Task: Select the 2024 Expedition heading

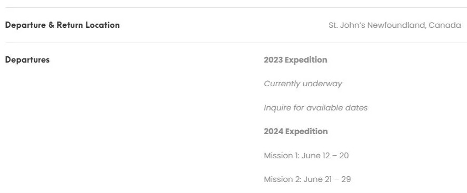Action: click(x=296, y=131)
